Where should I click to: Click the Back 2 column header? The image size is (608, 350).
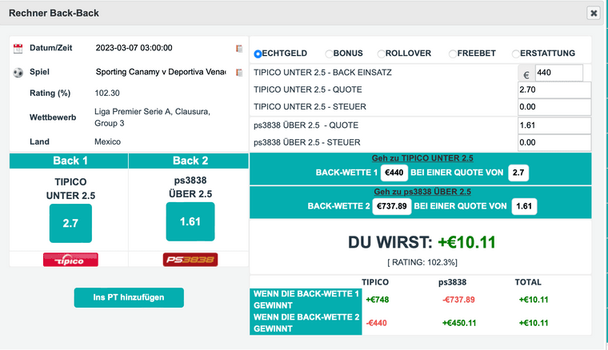point(189,161)
